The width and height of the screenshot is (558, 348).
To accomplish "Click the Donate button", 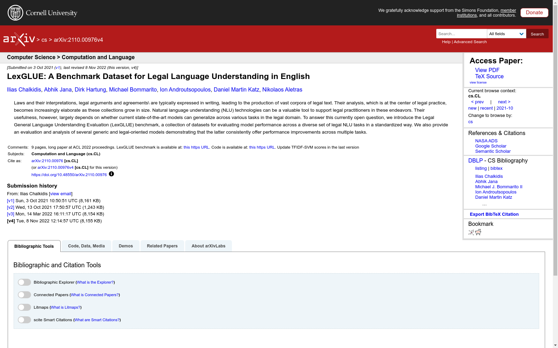I will point(534,13).
